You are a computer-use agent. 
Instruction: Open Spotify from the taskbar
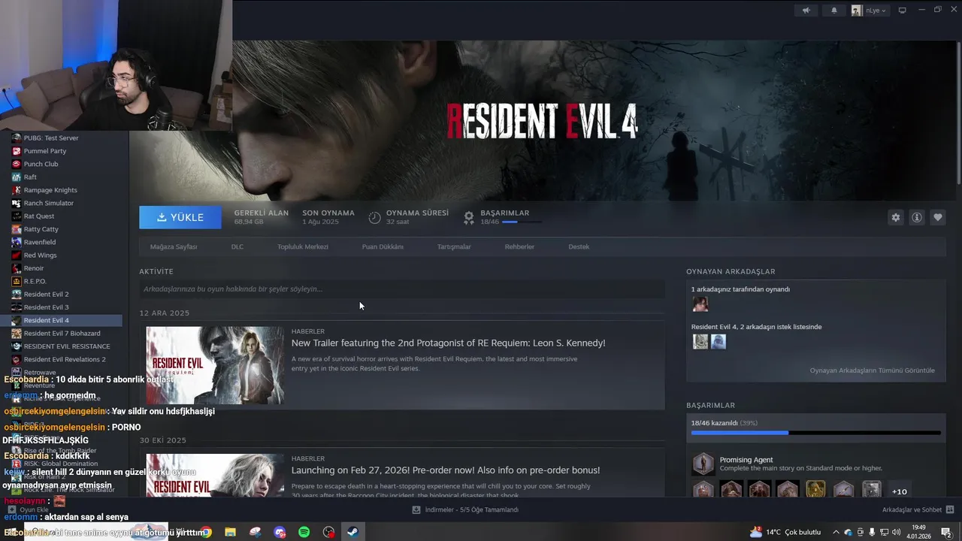pyautogui.click(x=304, y=532)
